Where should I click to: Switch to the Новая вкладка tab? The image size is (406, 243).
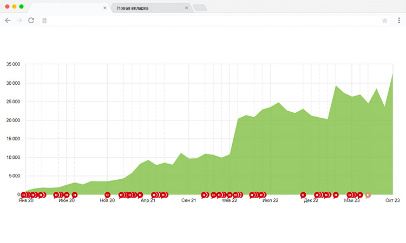coord(146,8)
